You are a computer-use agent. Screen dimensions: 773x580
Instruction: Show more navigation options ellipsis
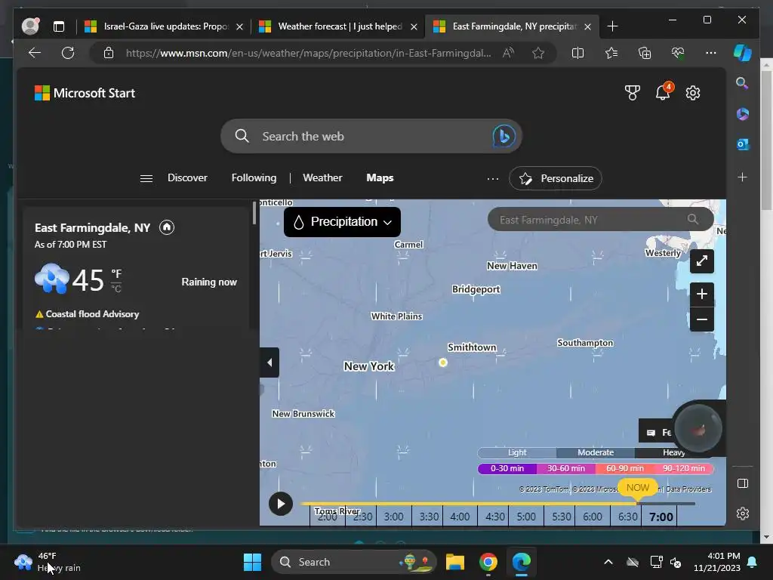click(x=492, y=178)
